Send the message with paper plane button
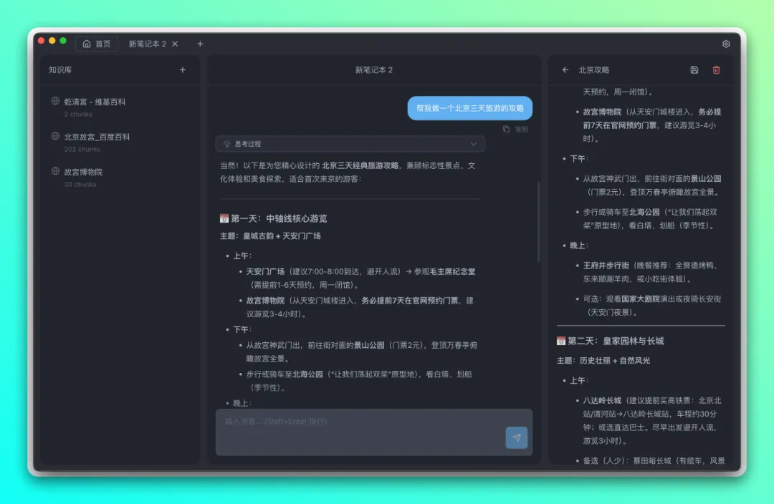The width and height of the screenshot is (774, 504). [516, 437]
